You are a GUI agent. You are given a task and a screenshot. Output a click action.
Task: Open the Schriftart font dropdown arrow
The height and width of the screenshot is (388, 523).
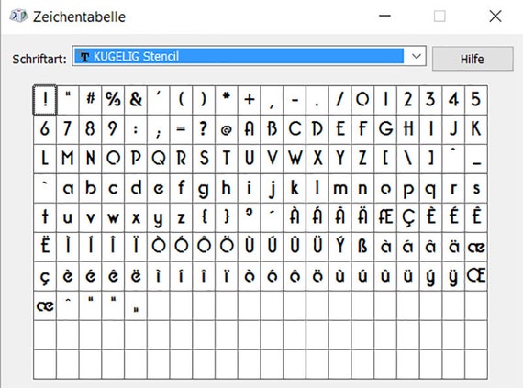click(416, 56)
